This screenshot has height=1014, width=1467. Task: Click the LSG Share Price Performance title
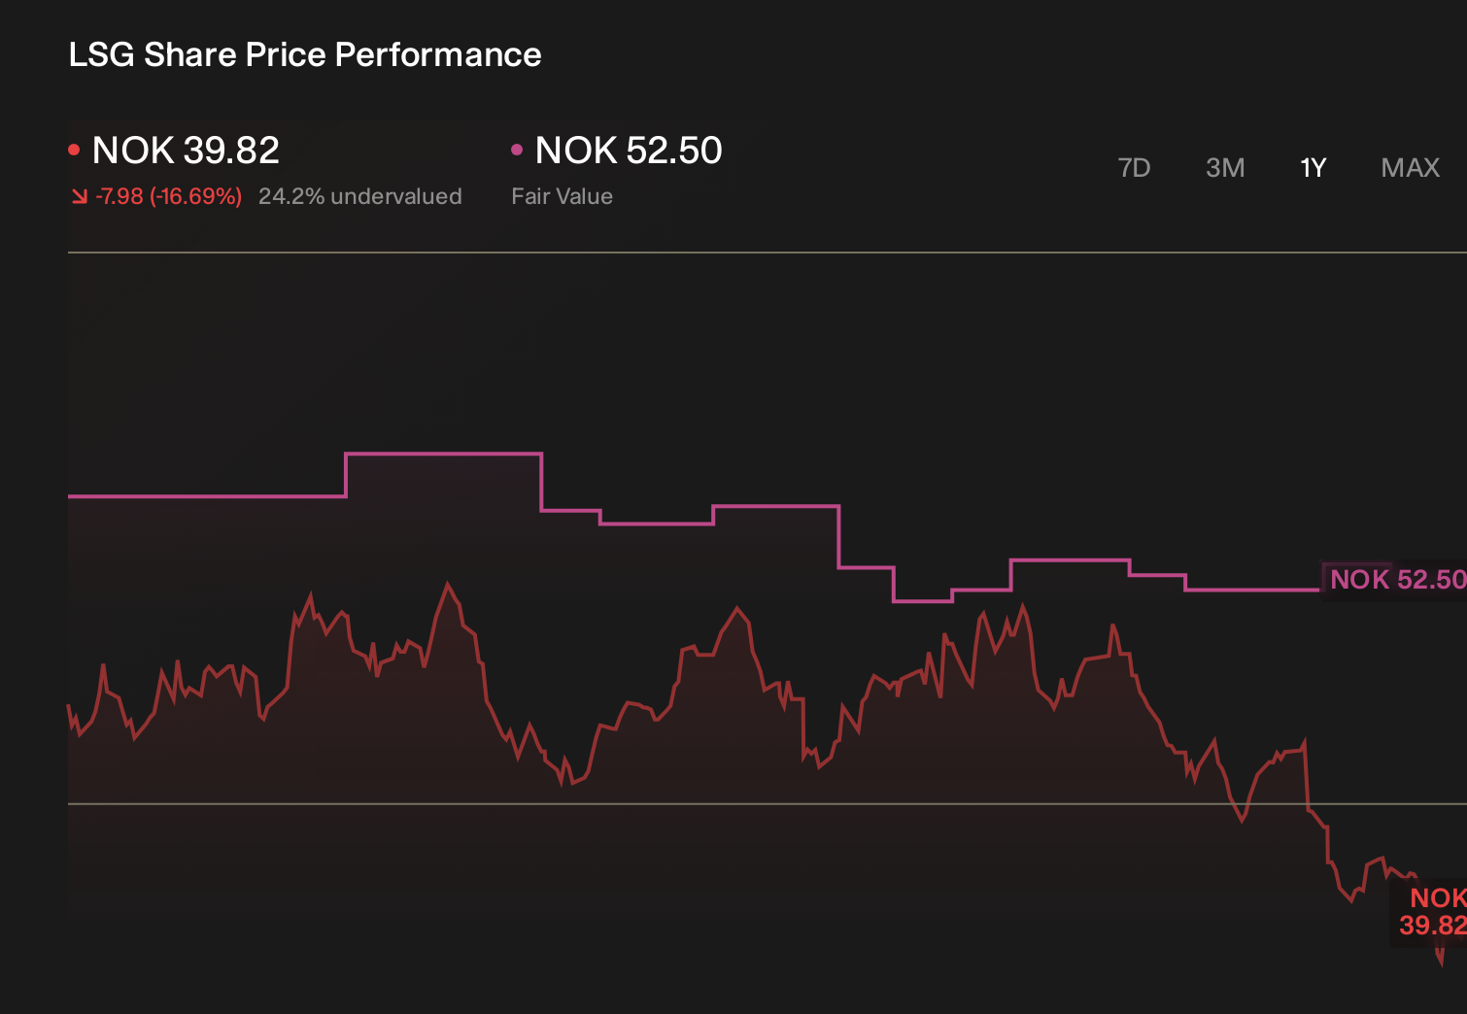click(305, 54)
